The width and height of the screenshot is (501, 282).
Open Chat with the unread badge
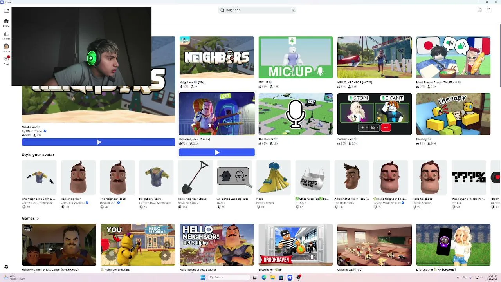coord(6,61)
